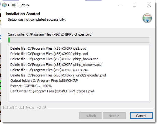This screenshot has width=159, height=126.
Task: Close the CHIRP Setup window
Action: click(x=149, y=5)
